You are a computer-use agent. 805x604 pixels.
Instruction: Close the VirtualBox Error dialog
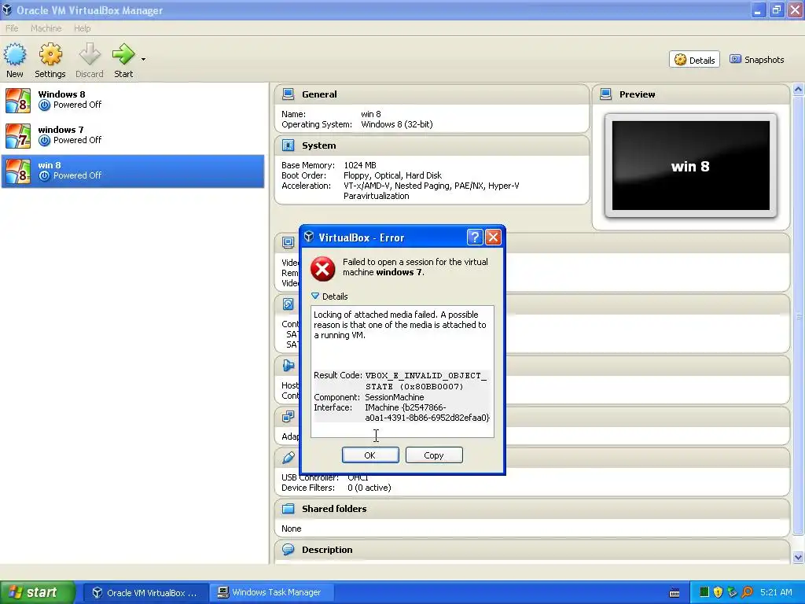pyautogui.click(x=493, y=237)
